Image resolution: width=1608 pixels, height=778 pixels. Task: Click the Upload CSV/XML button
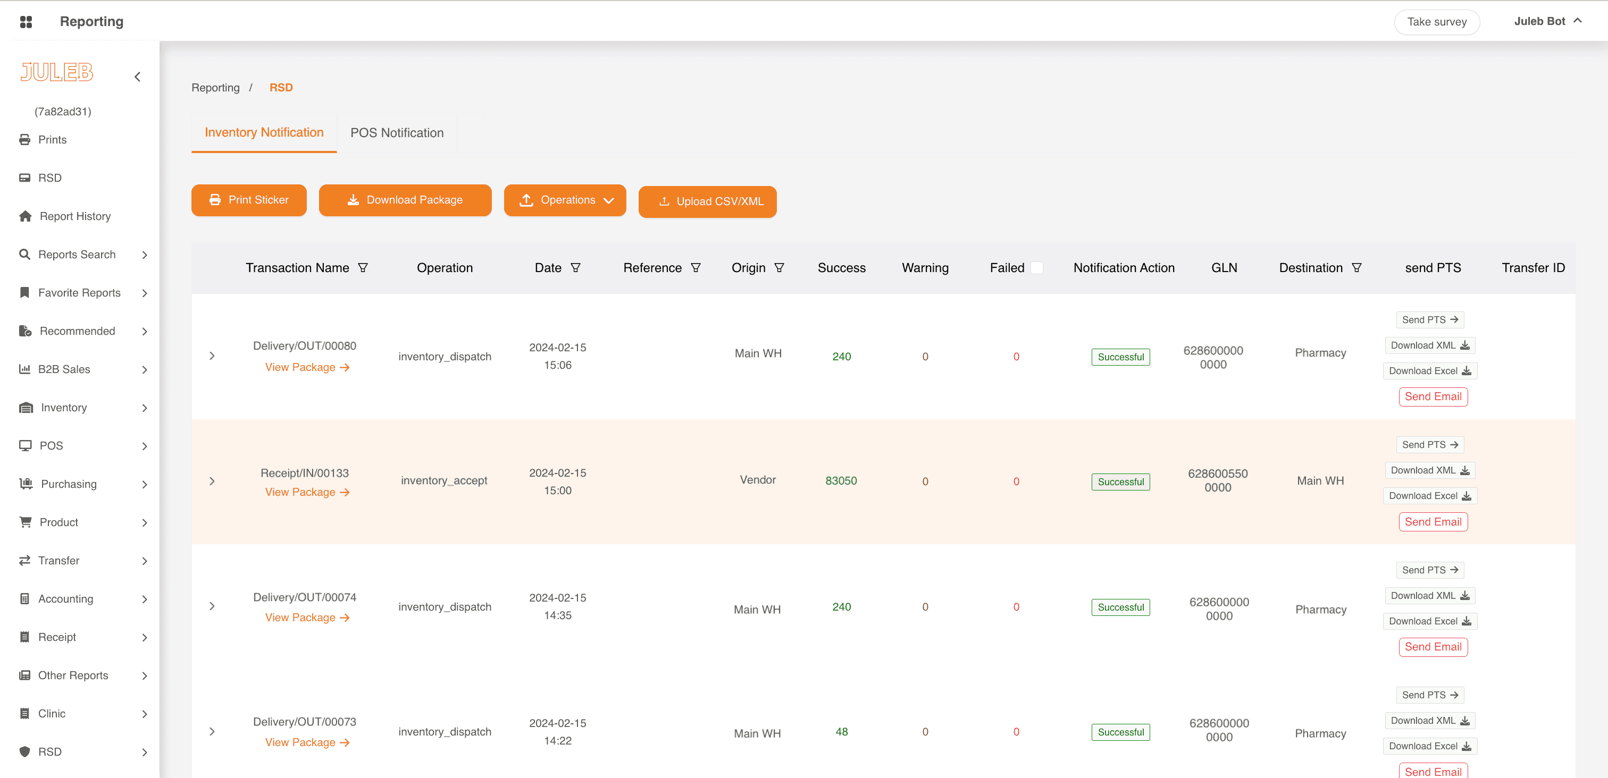click(x=707, y=201)
